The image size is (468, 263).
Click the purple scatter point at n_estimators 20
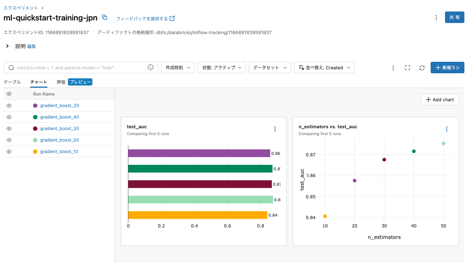[355, 181]
